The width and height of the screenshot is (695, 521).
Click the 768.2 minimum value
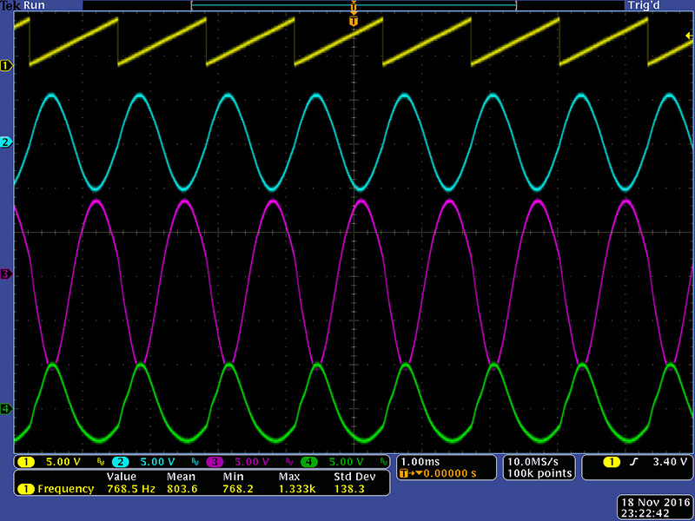click(238, 489)
